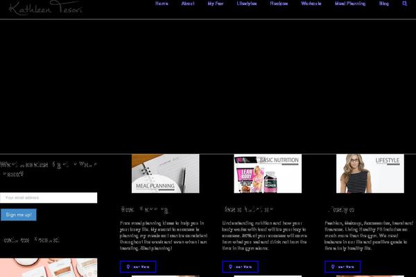Viewport: 416px width, 277px height.
Task: Click the Kathleen Tesori signature logo
Action: pos(46,8)
